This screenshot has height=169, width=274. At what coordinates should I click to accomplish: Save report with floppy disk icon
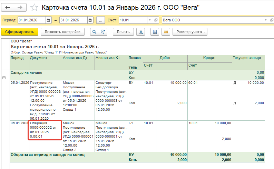[155, 32]
